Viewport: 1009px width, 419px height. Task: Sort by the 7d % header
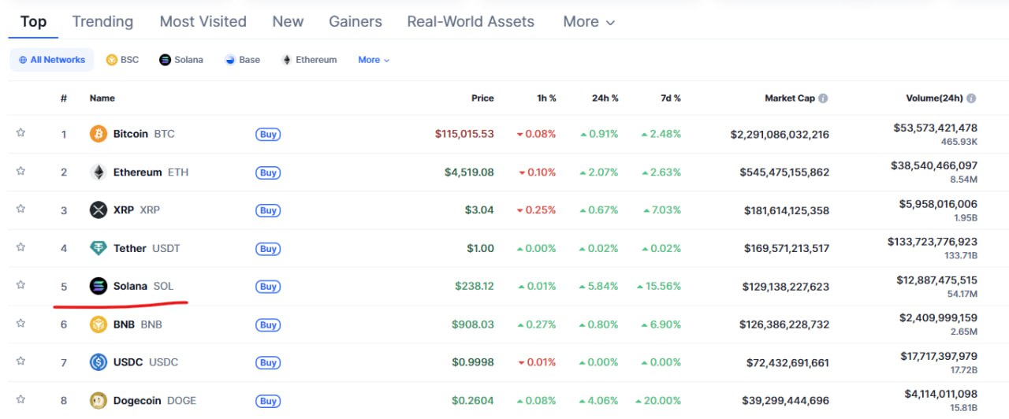(671, 98)
